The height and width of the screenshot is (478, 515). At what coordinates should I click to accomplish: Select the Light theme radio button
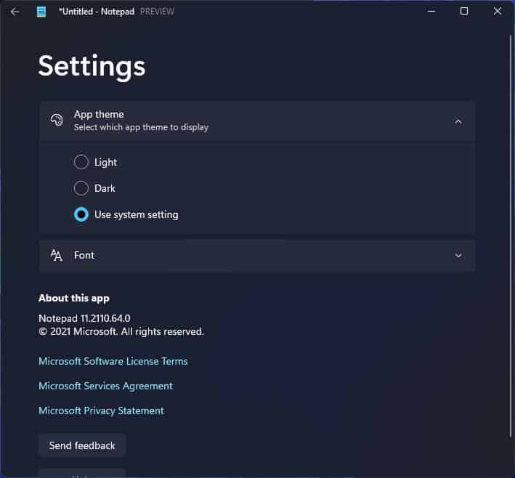(x=81, y=162)
